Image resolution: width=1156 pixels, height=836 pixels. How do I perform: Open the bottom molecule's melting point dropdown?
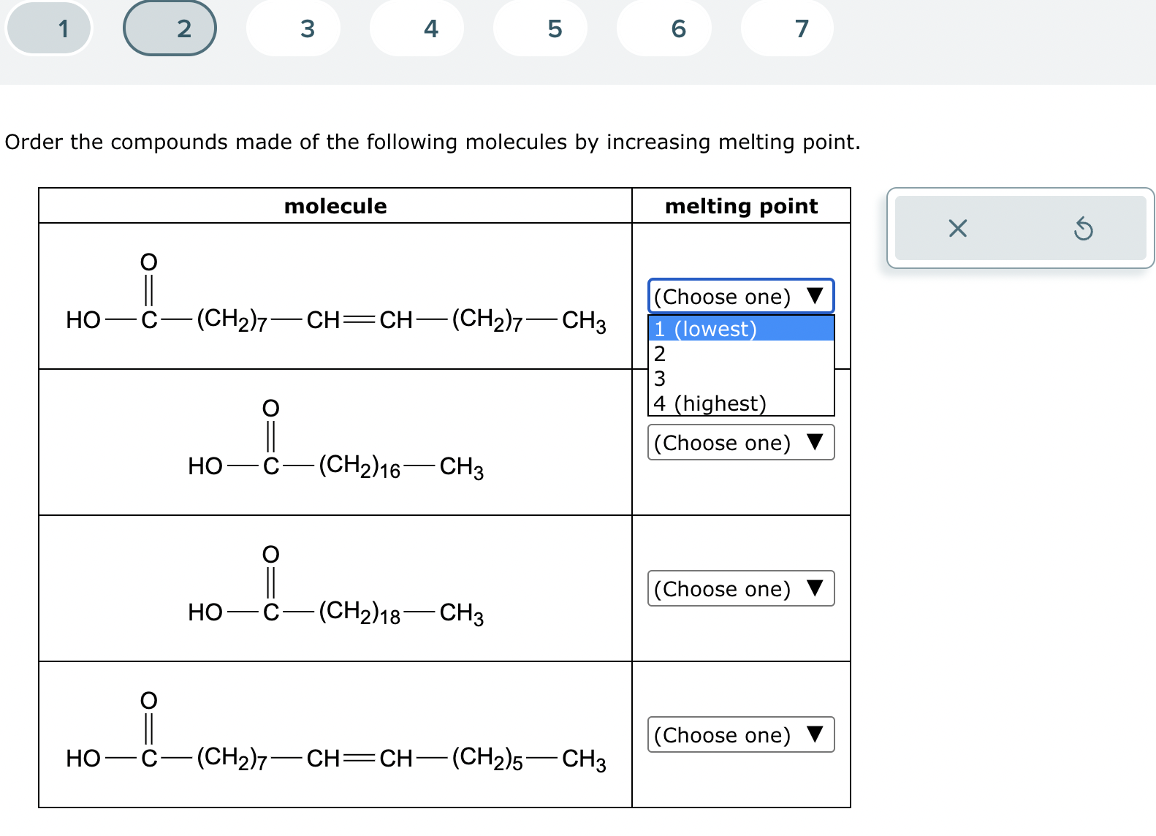740,735
